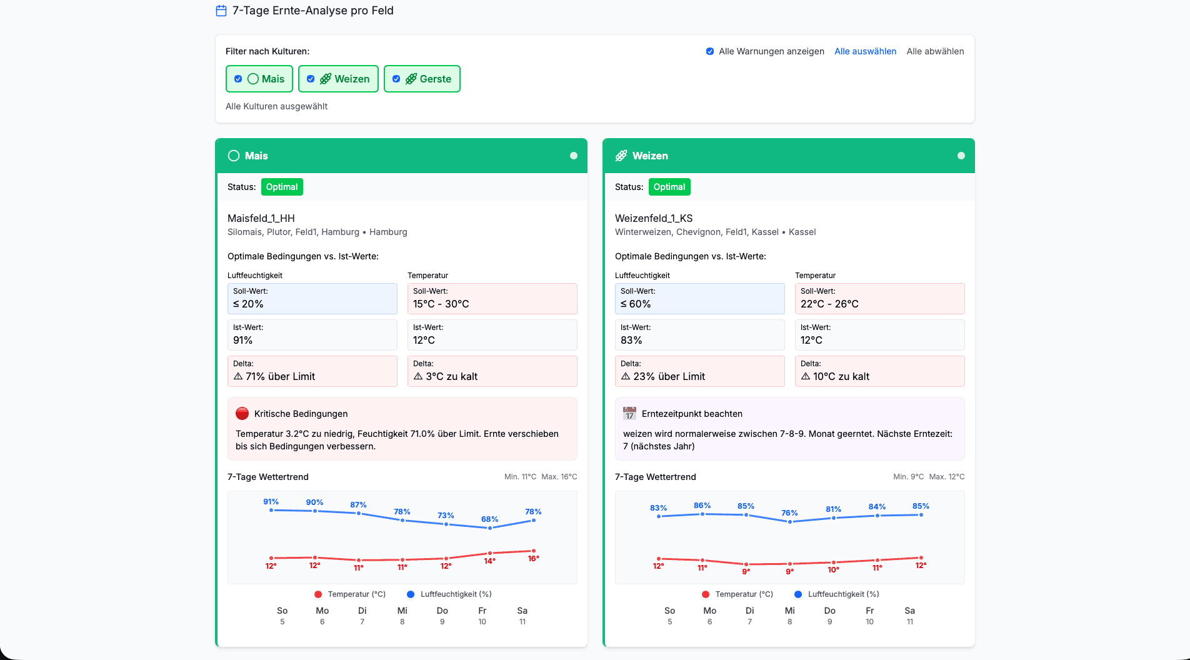Click blue Luftfeuchtigkeit legend dot in Weizen chart
Screen dimensions: 1190x660
(798, 594)
